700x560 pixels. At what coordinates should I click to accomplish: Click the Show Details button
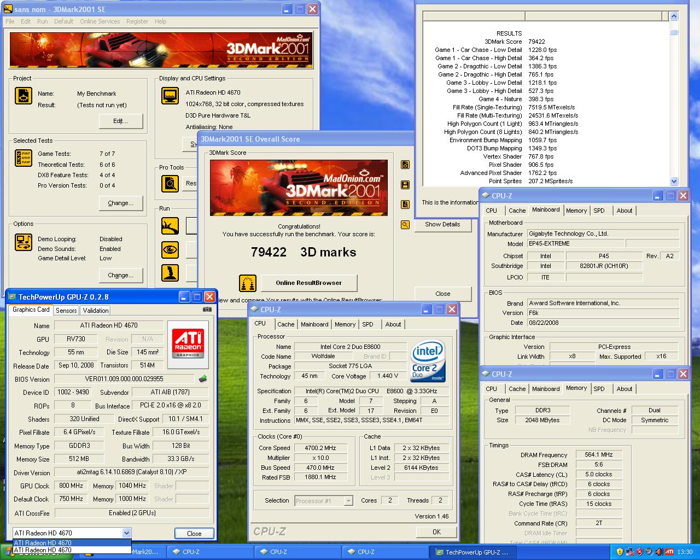(442, 224)
